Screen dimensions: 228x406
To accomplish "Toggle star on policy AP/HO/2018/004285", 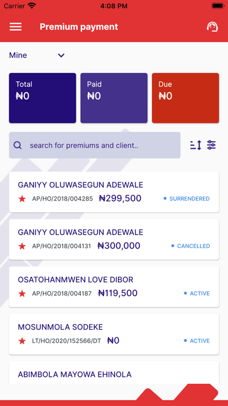I will coord(22,199).
